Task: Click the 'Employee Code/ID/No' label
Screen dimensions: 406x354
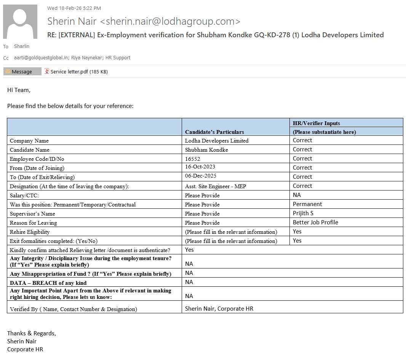Action: coord(37,159)
